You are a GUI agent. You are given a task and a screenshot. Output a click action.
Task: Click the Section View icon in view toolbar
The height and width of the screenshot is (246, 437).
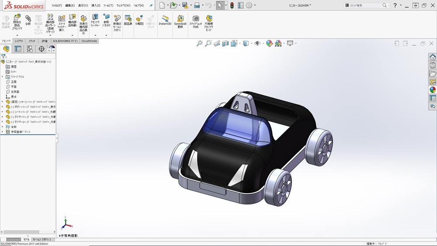click(225, 43)
